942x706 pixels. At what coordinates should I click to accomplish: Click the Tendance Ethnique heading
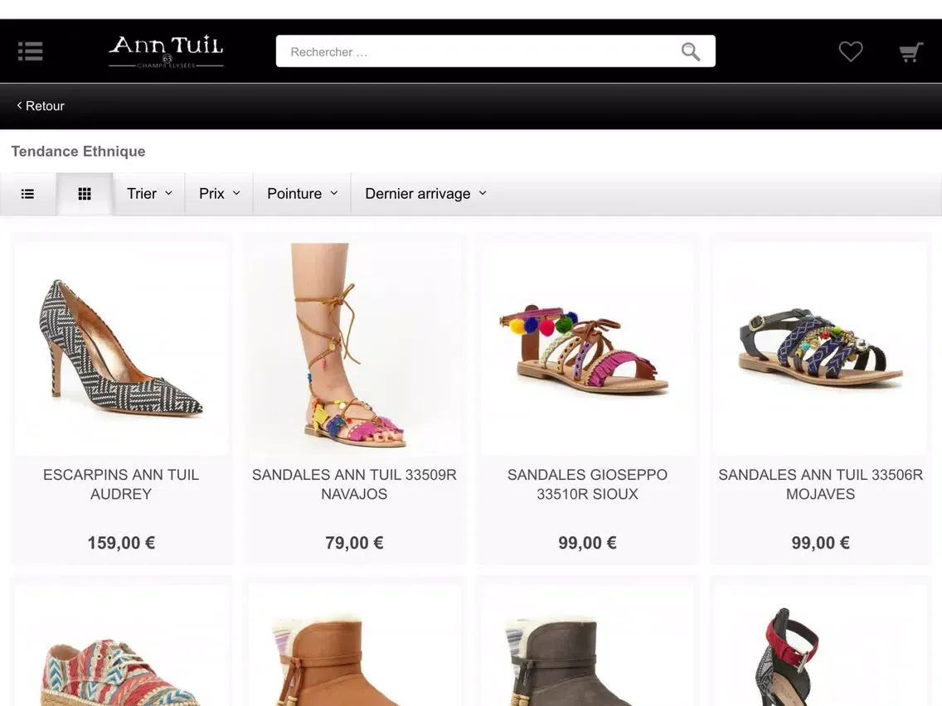tap(78, 152)
